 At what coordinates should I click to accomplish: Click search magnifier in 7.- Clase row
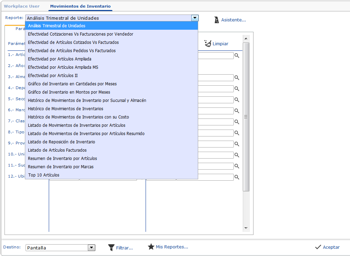click(237, 122)
